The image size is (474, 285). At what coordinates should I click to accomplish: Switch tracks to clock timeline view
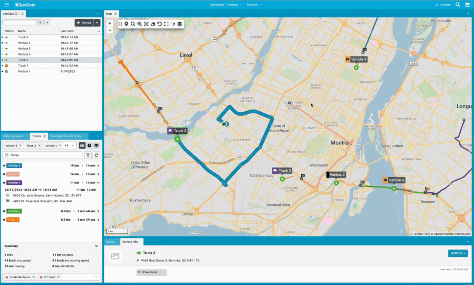pos(89,145)
